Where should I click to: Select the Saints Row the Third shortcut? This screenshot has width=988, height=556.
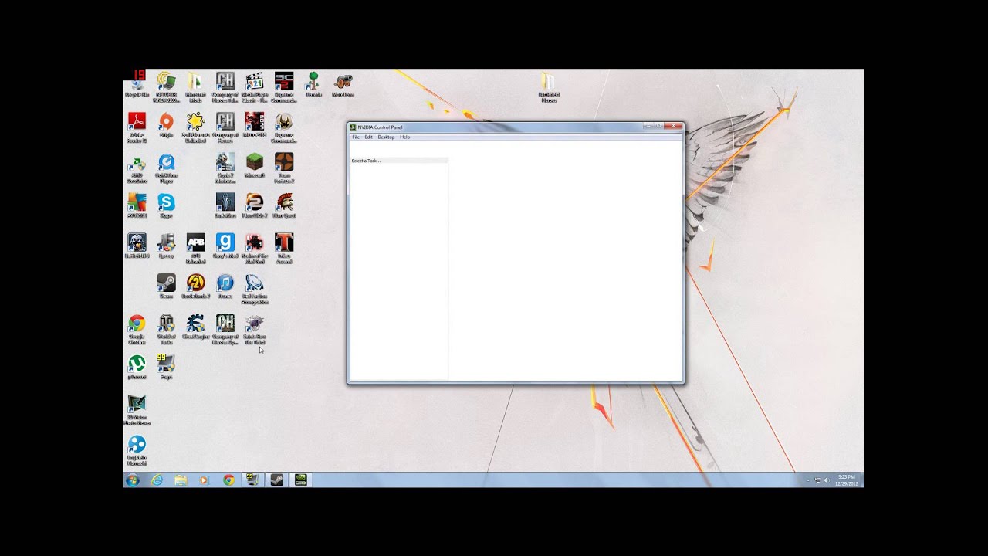click(255, 329)
